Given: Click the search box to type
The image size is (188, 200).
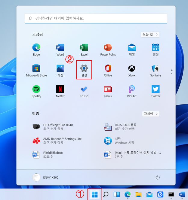Looking at the screenshot, I should click(96, 19).
